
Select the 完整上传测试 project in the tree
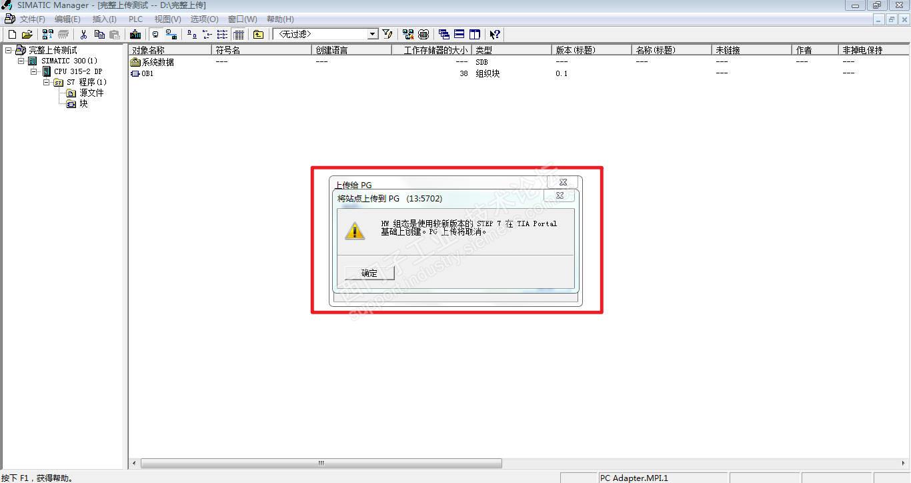[53, 50]
